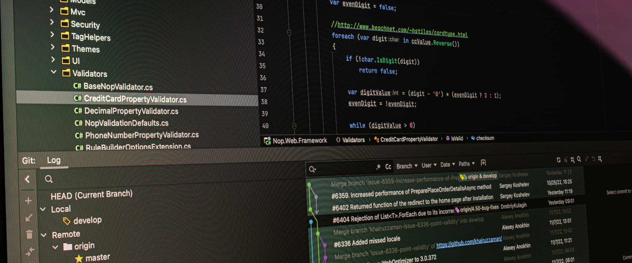This screenshot has height=263, width=632.
Task: Click the find magnifier icon in log toolbar
Action: pyautogui.click(x=579, y=159)
